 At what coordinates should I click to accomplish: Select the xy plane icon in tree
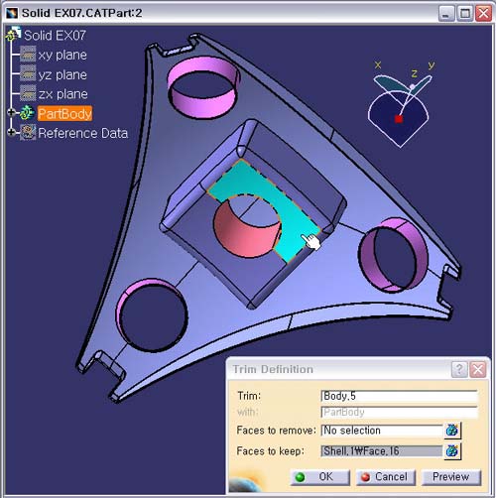[x=28, y=55]
